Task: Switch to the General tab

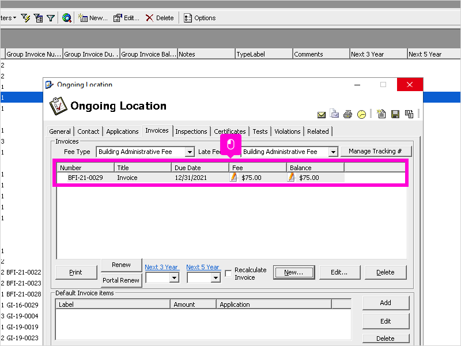Action: [x=60, y=131]
